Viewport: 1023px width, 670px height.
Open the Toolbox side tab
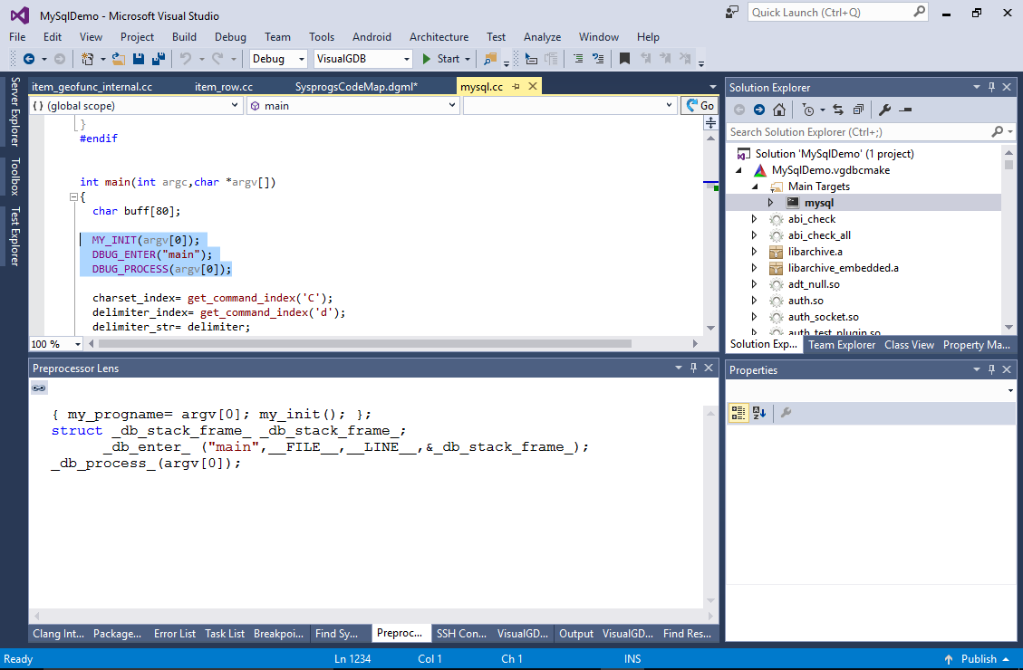[x=15, y=177]
